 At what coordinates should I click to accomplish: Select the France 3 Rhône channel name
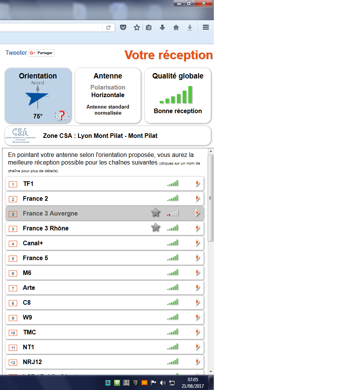tap(46, 229)
